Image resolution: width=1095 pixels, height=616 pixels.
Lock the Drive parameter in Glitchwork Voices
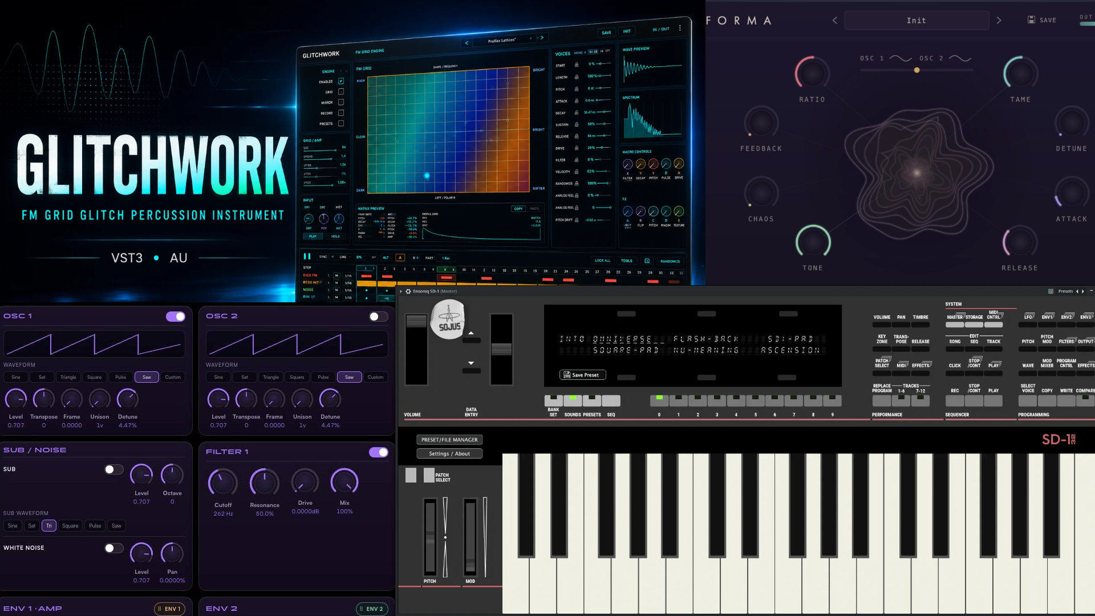tap(577, 148)
